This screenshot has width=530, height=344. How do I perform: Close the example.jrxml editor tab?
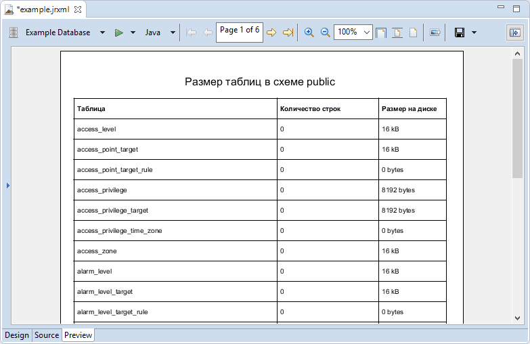click(x=78, y=9)
